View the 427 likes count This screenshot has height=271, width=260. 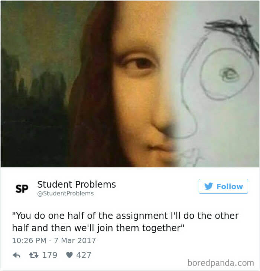pyautogui.click(x=84, y=255)
